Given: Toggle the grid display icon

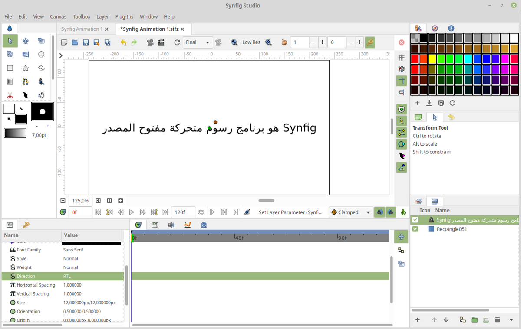Looking at the screenshot, I should [401, 57].
